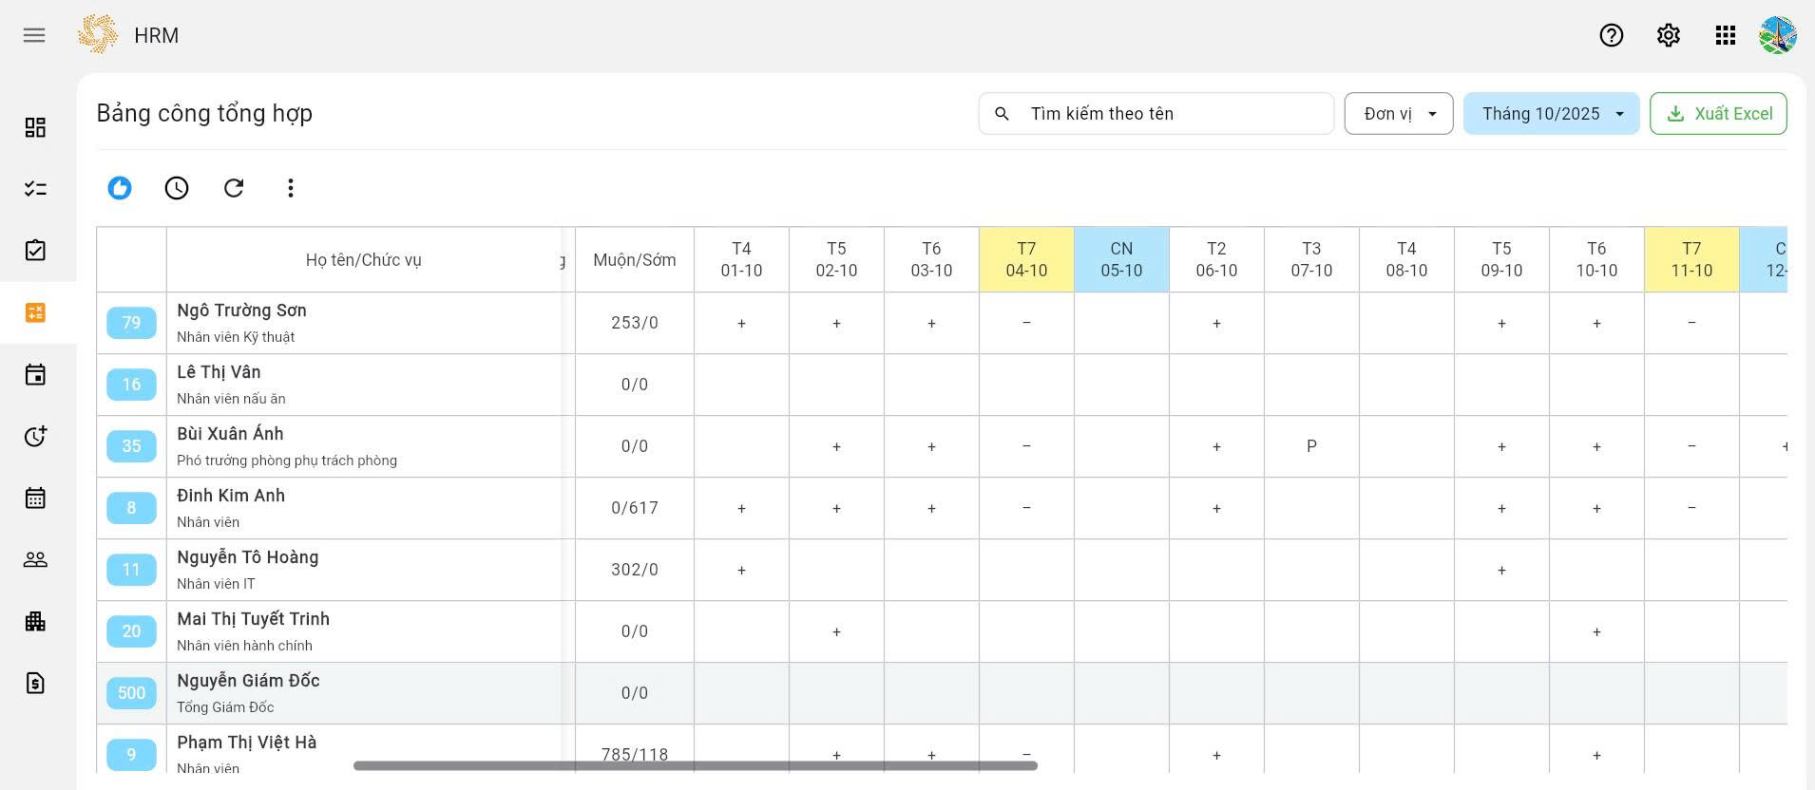1815x790 pixels.
Task: Click the 'T6 03-10' date column header
Action: tap(931, 260)
